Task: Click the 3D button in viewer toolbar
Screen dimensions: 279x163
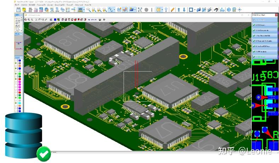Action: coord(104,19)
